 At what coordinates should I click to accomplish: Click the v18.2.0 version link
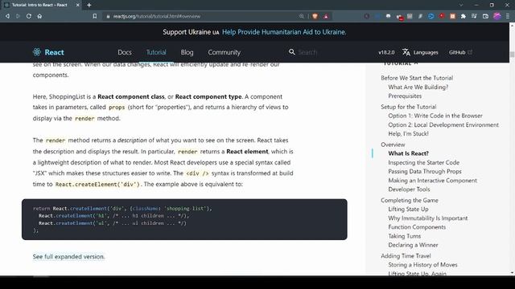[x=386, y=52]
